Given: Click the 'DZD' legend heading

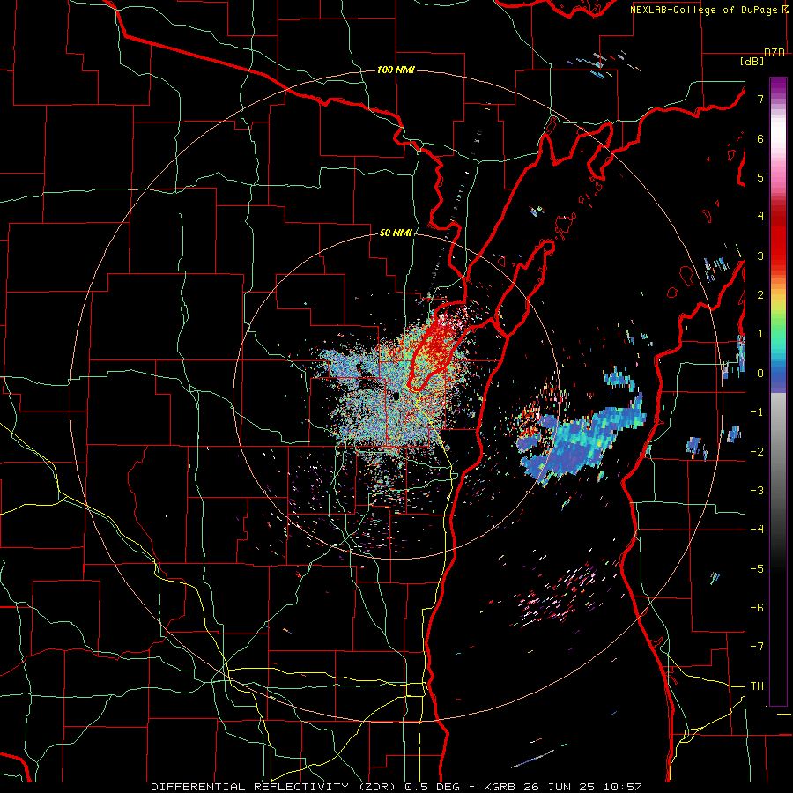Looking at the screenshot, I should click(x=774, y=53).
